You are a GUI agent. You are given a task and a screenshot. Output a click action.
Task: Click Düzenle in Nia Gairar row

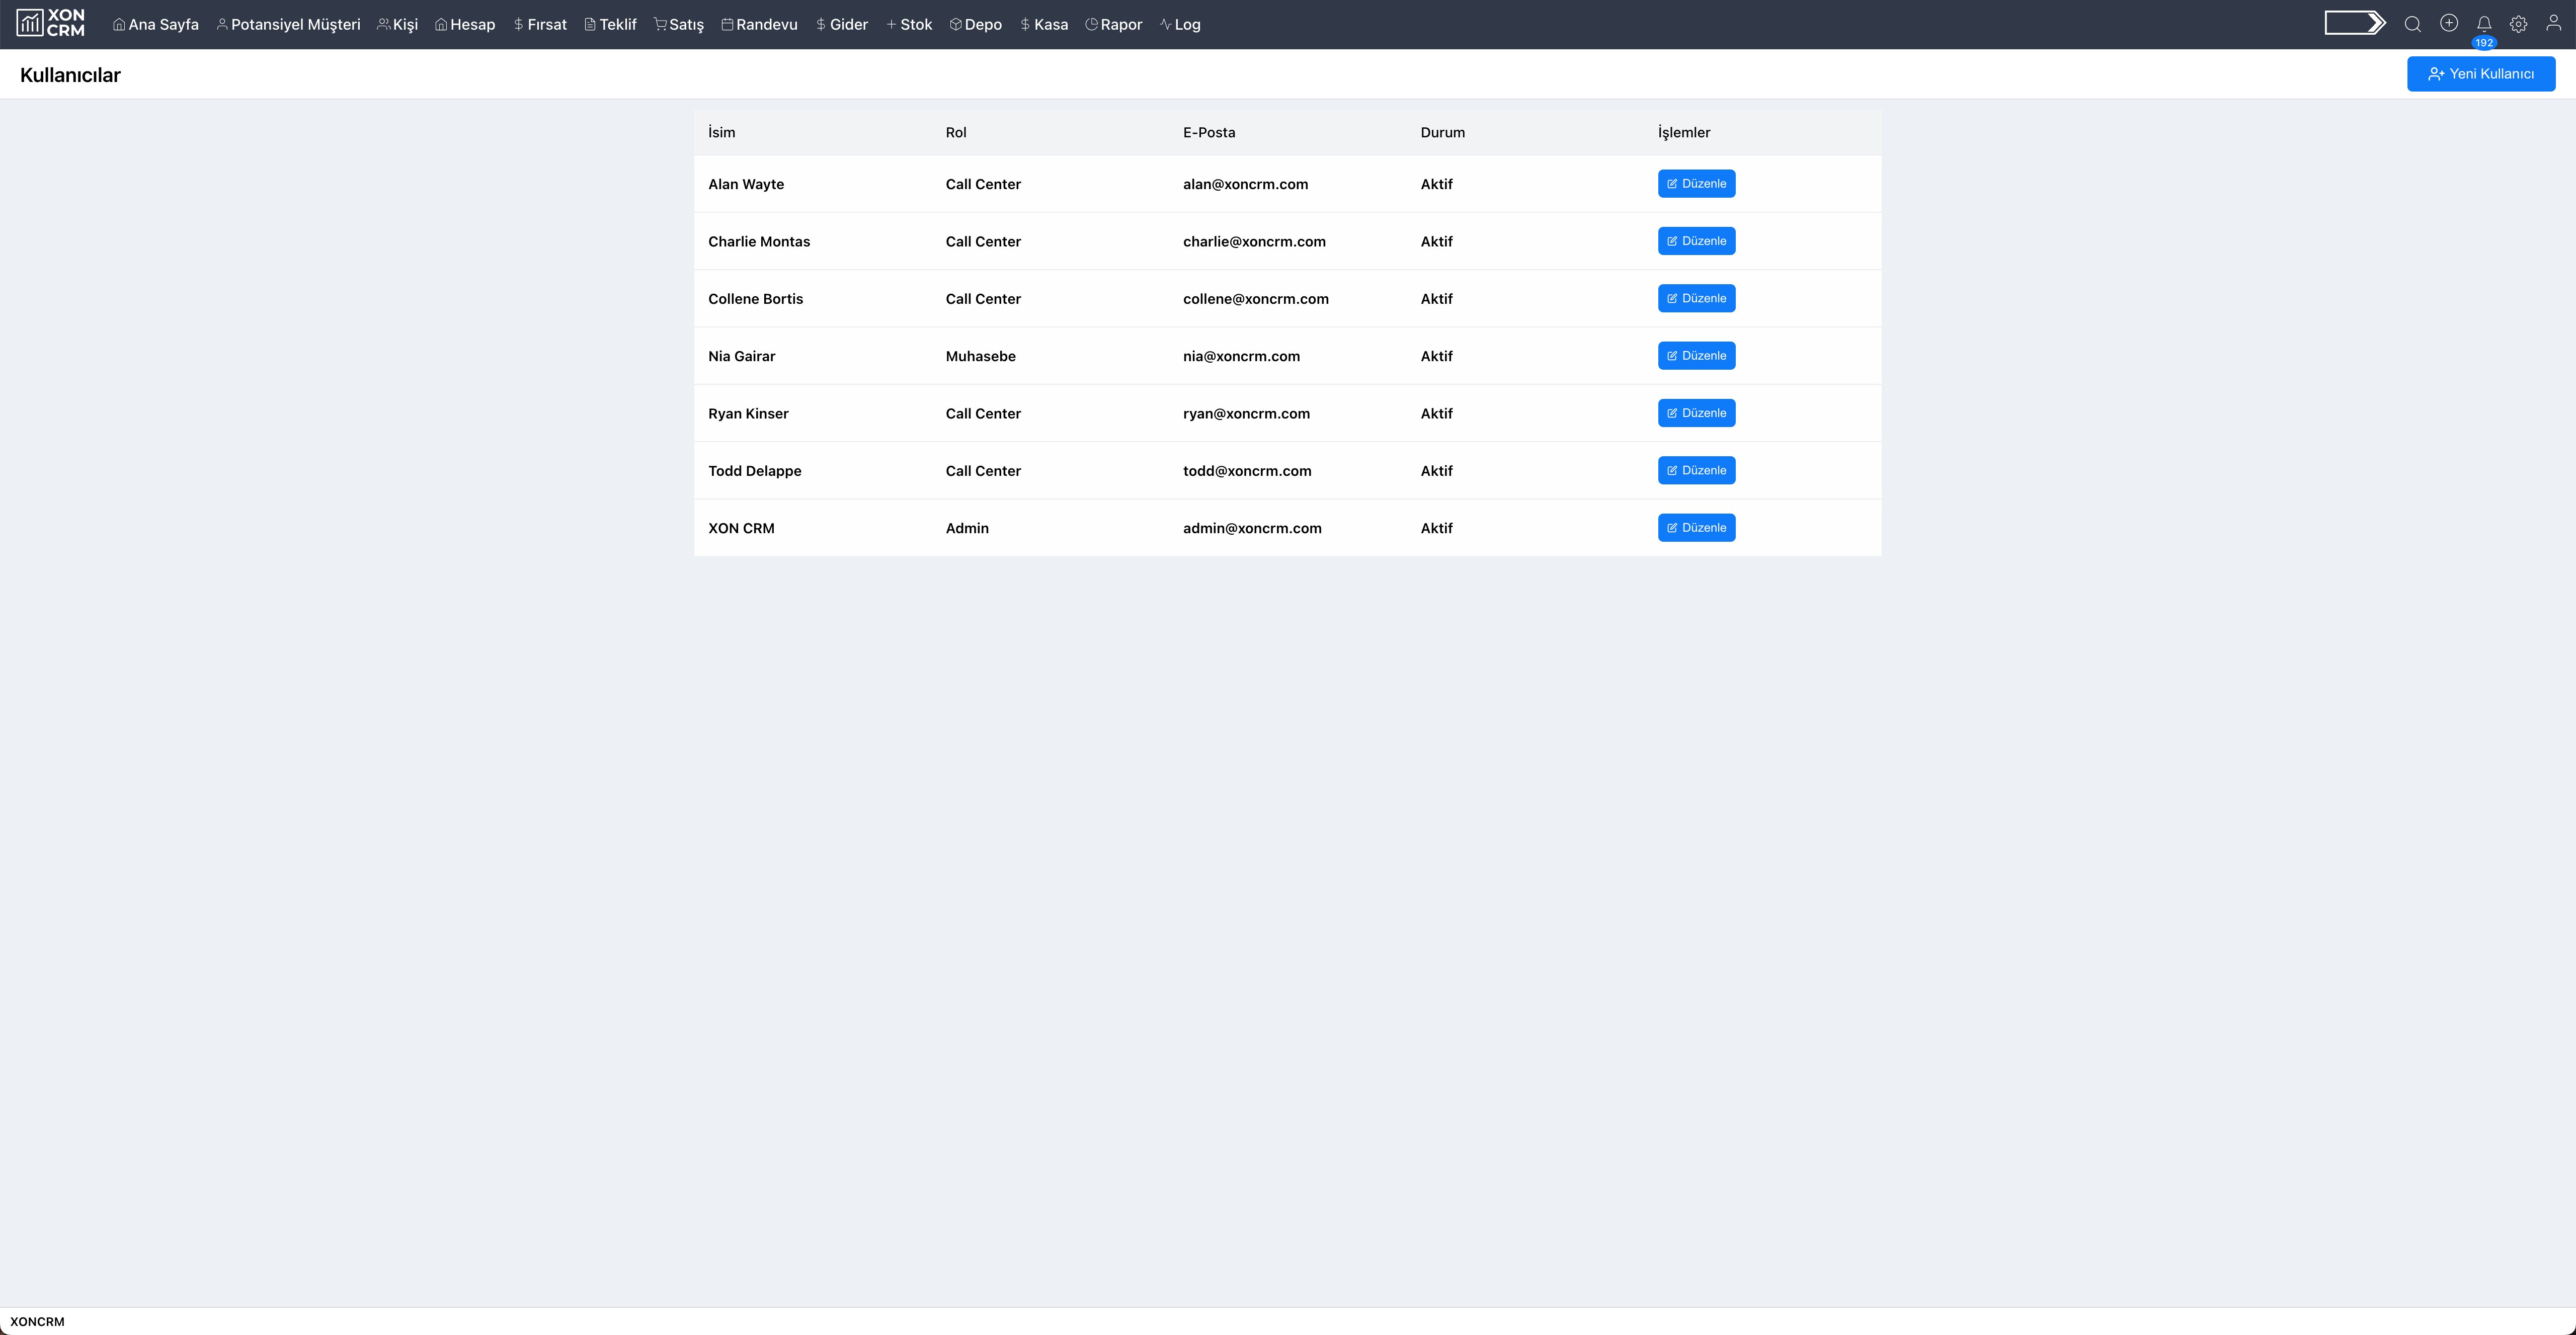pyautogui.click(x=1696, y=356)
